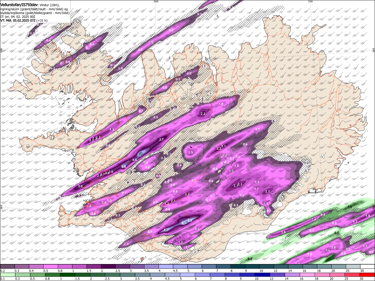This screenshot has height=281, width=375.
Task: Click the 20W longitude label at the top
Action: tap(156, 1)
